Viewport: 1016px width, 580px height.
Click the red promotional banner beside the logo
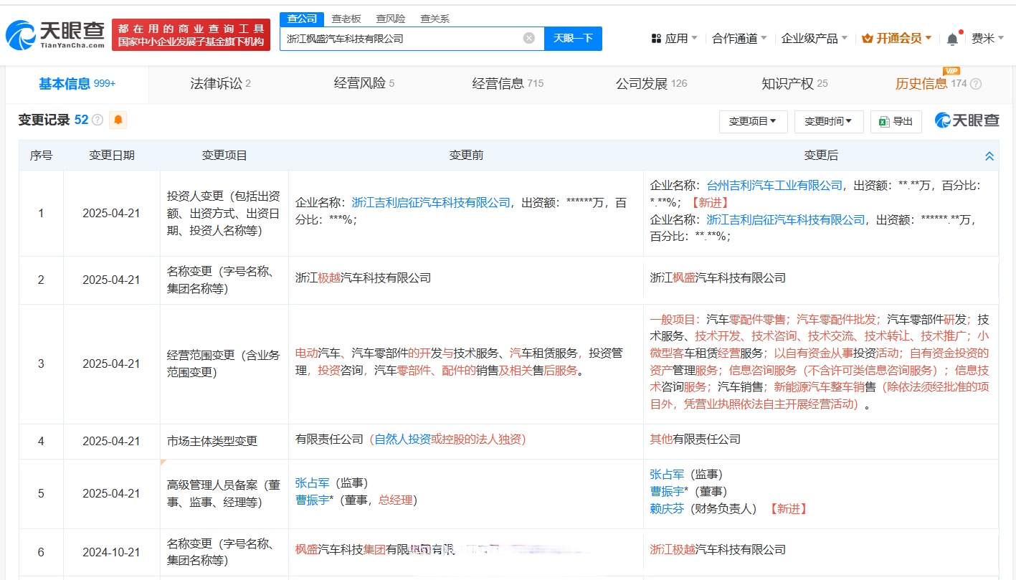[191, 35]
